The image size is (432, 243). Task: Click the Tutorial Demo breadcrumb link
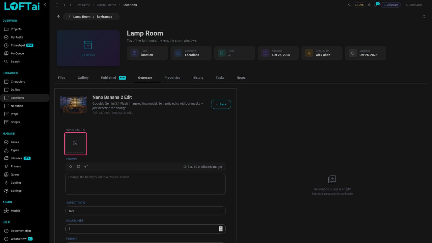tap(106, 5)
